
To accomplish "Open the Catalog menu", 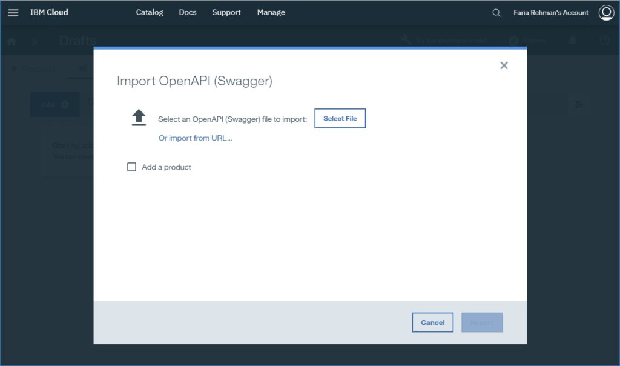I will pyautogui.click(x=149, y=12).
